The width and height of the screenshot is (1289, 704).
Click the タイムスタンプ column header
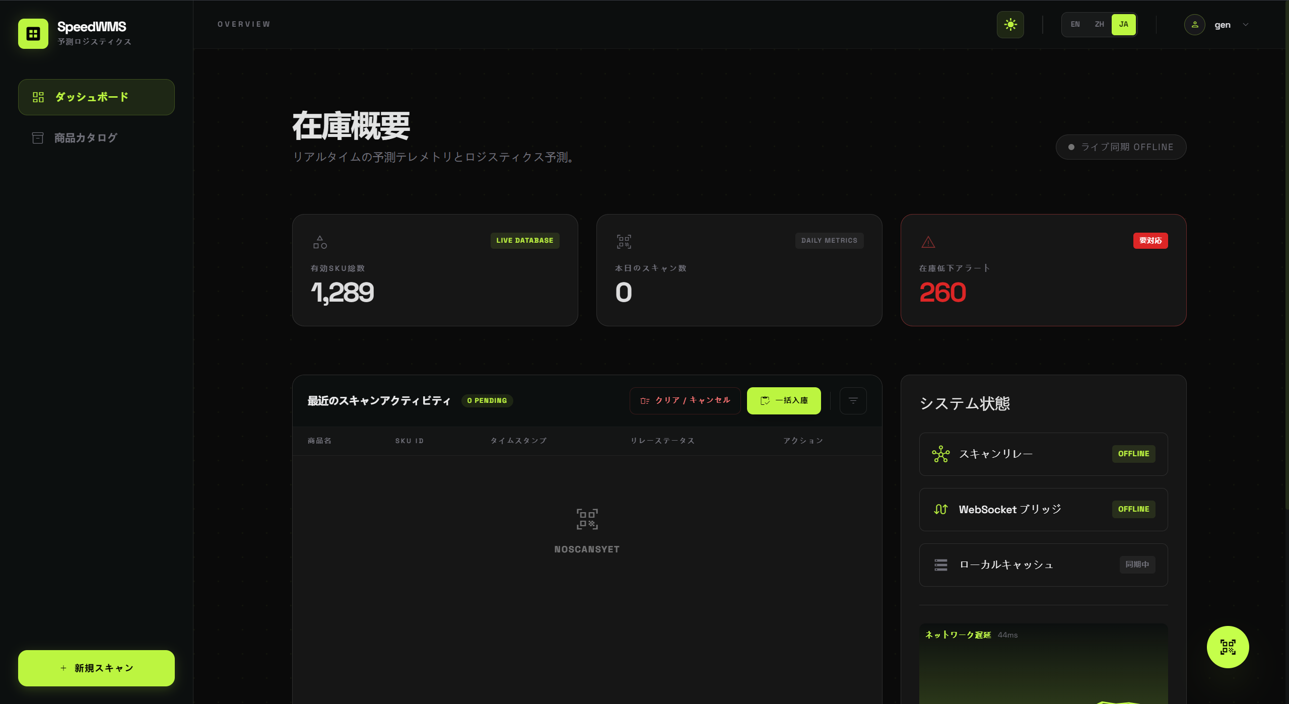click(519, 441)
